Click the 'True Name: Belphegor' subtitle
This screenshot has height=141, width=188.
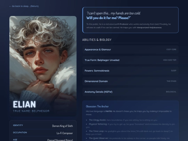coord(31,111)
